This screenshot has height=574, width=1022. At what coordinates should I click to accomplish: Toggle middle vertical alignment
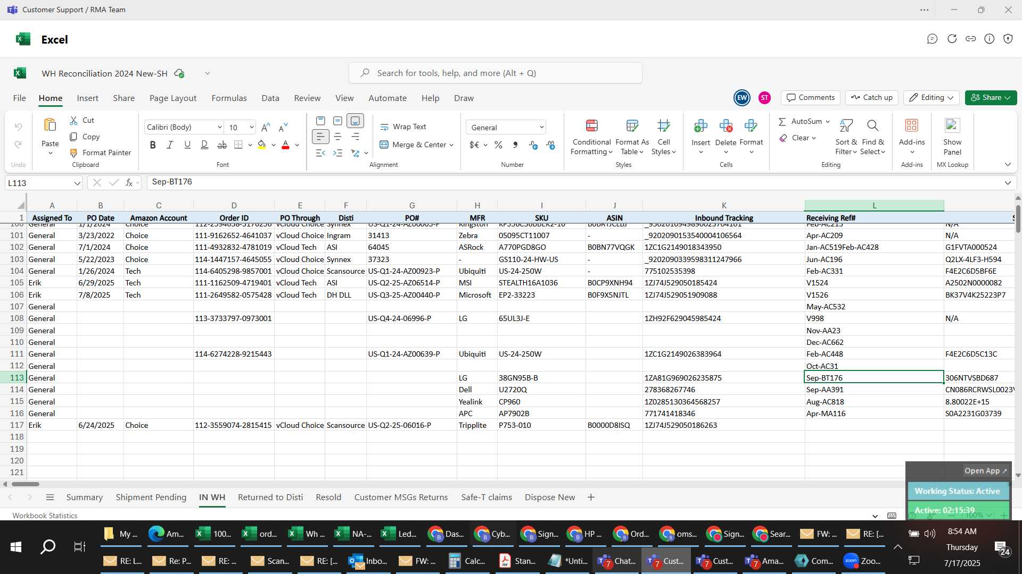tap(337, 121)
